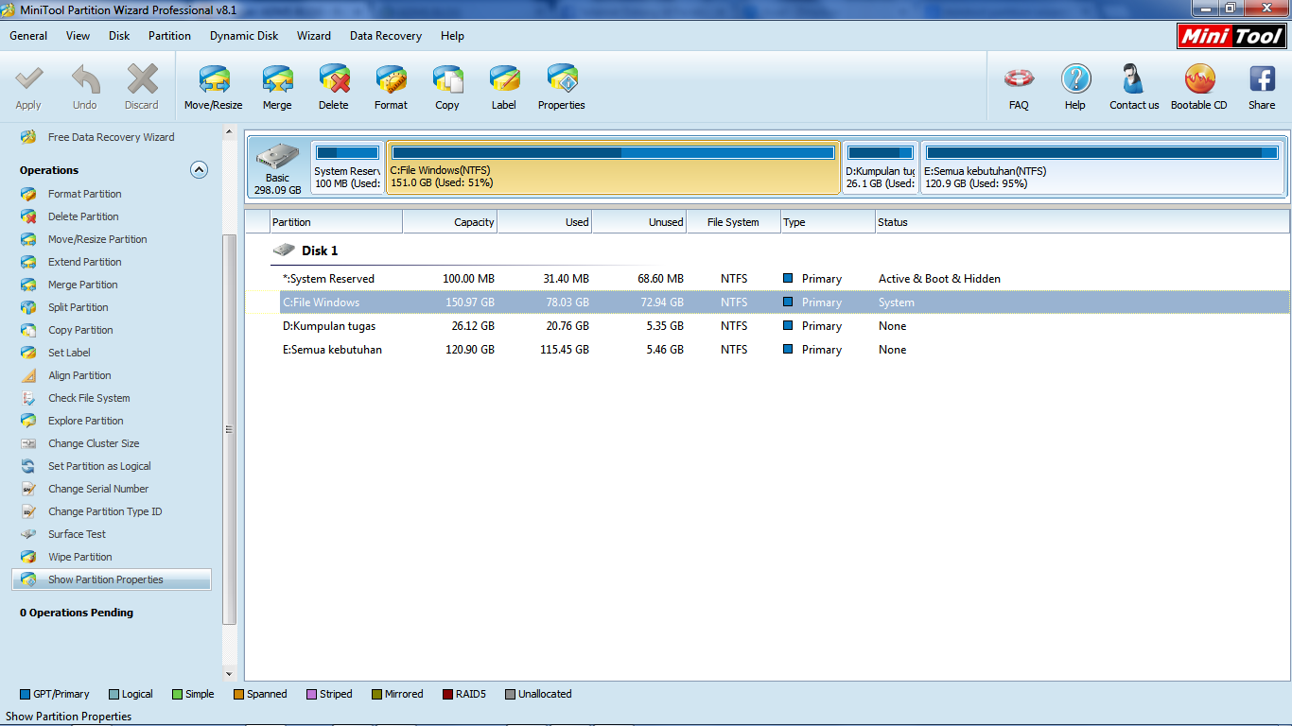Open the View menu

coord(79,36)
